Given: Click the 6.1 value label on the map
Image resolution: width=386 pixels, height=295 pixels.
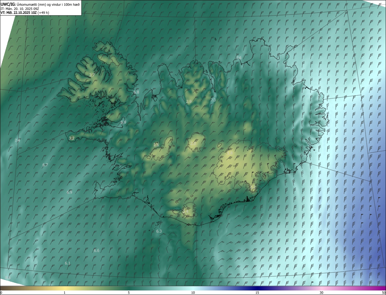Looking at the screenshot, I should click(x=68, y=263).
